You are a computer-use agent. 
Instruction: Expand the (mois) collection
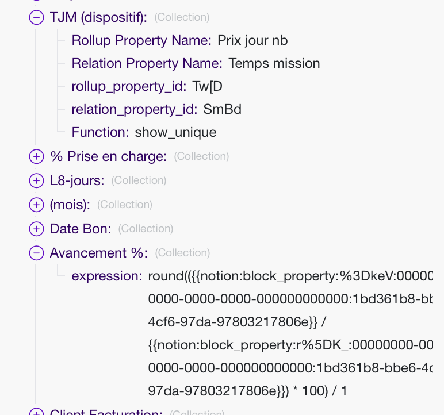coord(36,205)
